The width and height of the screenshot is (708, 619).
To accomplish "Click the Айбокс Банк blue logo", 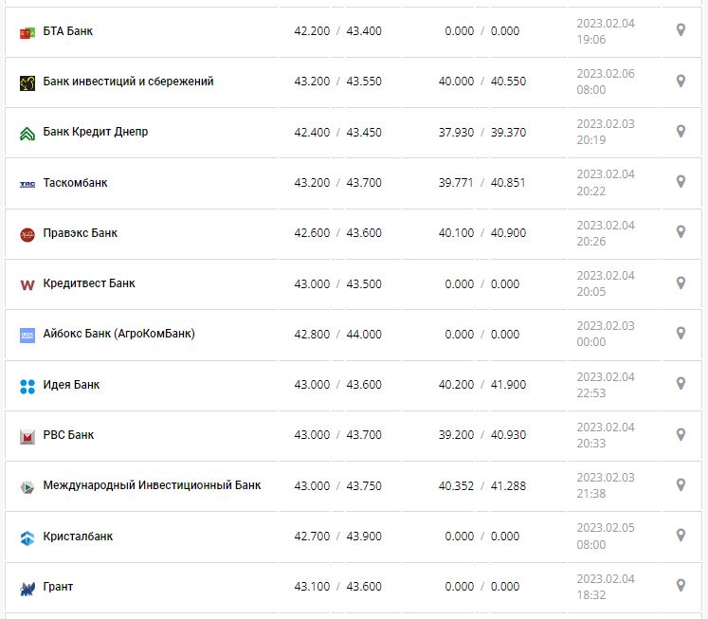I will click(27, 335).
